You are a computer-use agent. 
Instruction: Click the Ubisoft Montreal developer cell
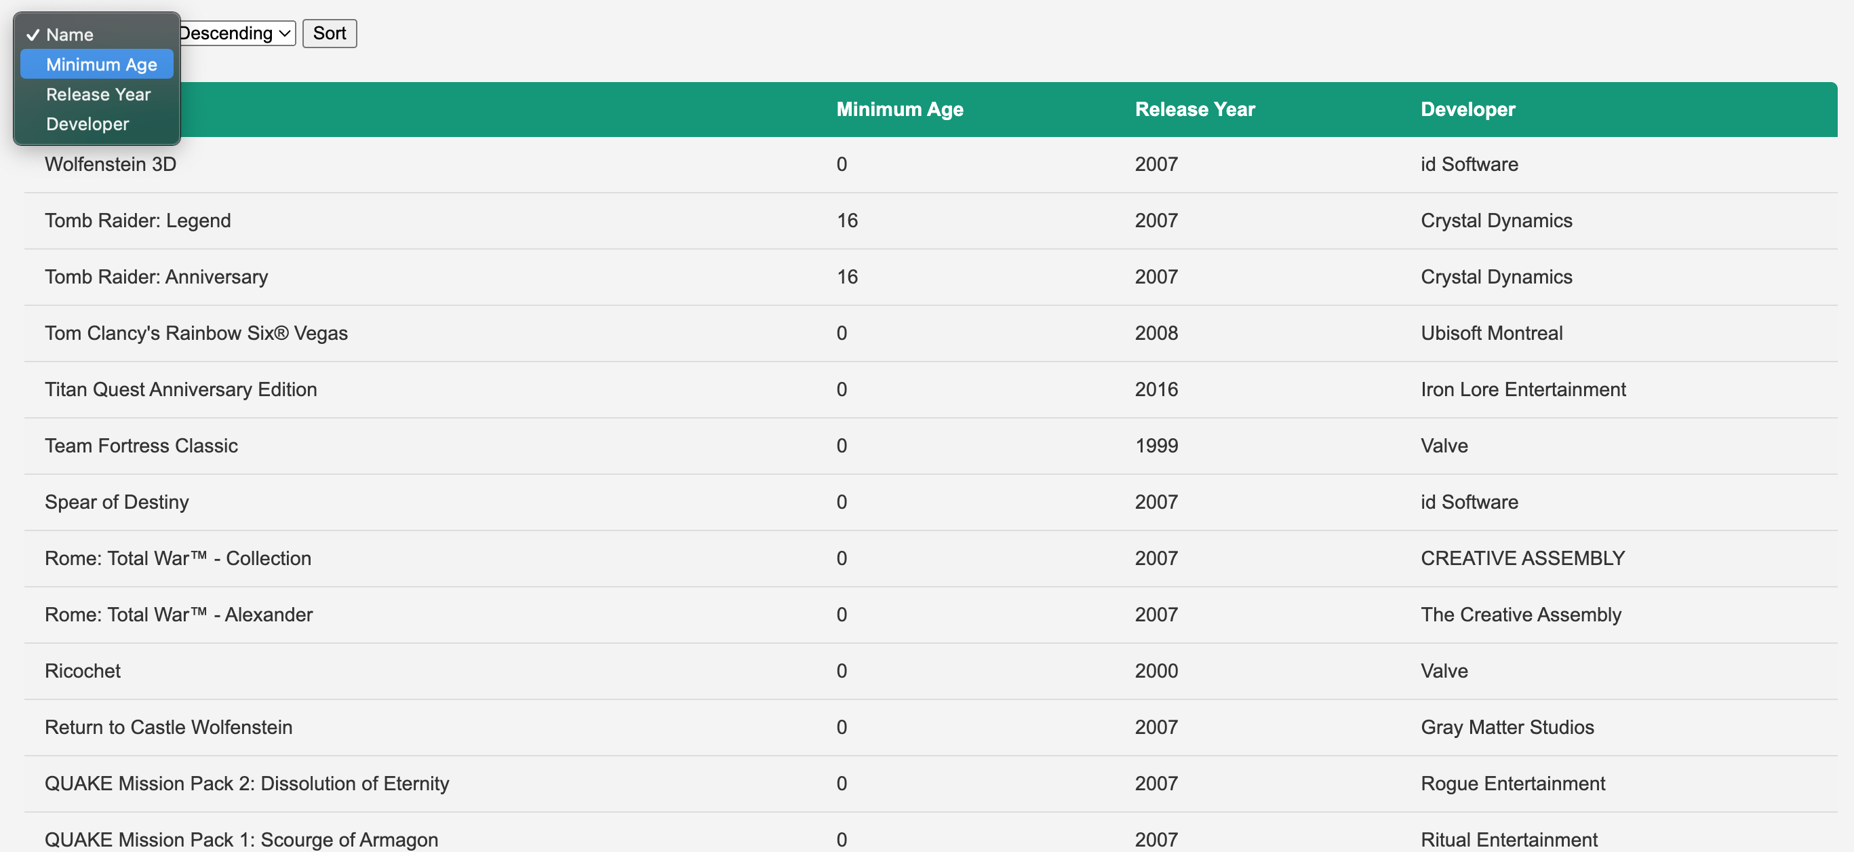click(x=1491, y=333)
